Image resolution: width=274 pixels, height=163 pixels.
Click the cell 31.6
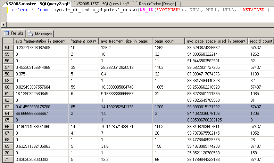click(x=126, y=146)
